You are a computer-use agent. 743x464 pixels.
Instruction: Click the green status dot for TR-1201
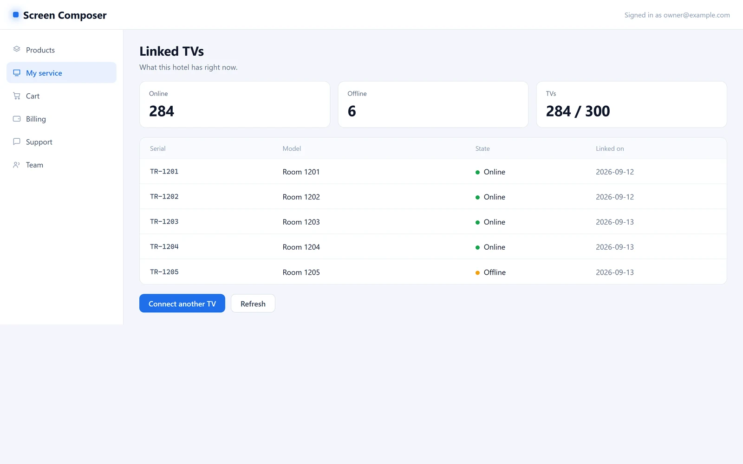coord(477,172)
